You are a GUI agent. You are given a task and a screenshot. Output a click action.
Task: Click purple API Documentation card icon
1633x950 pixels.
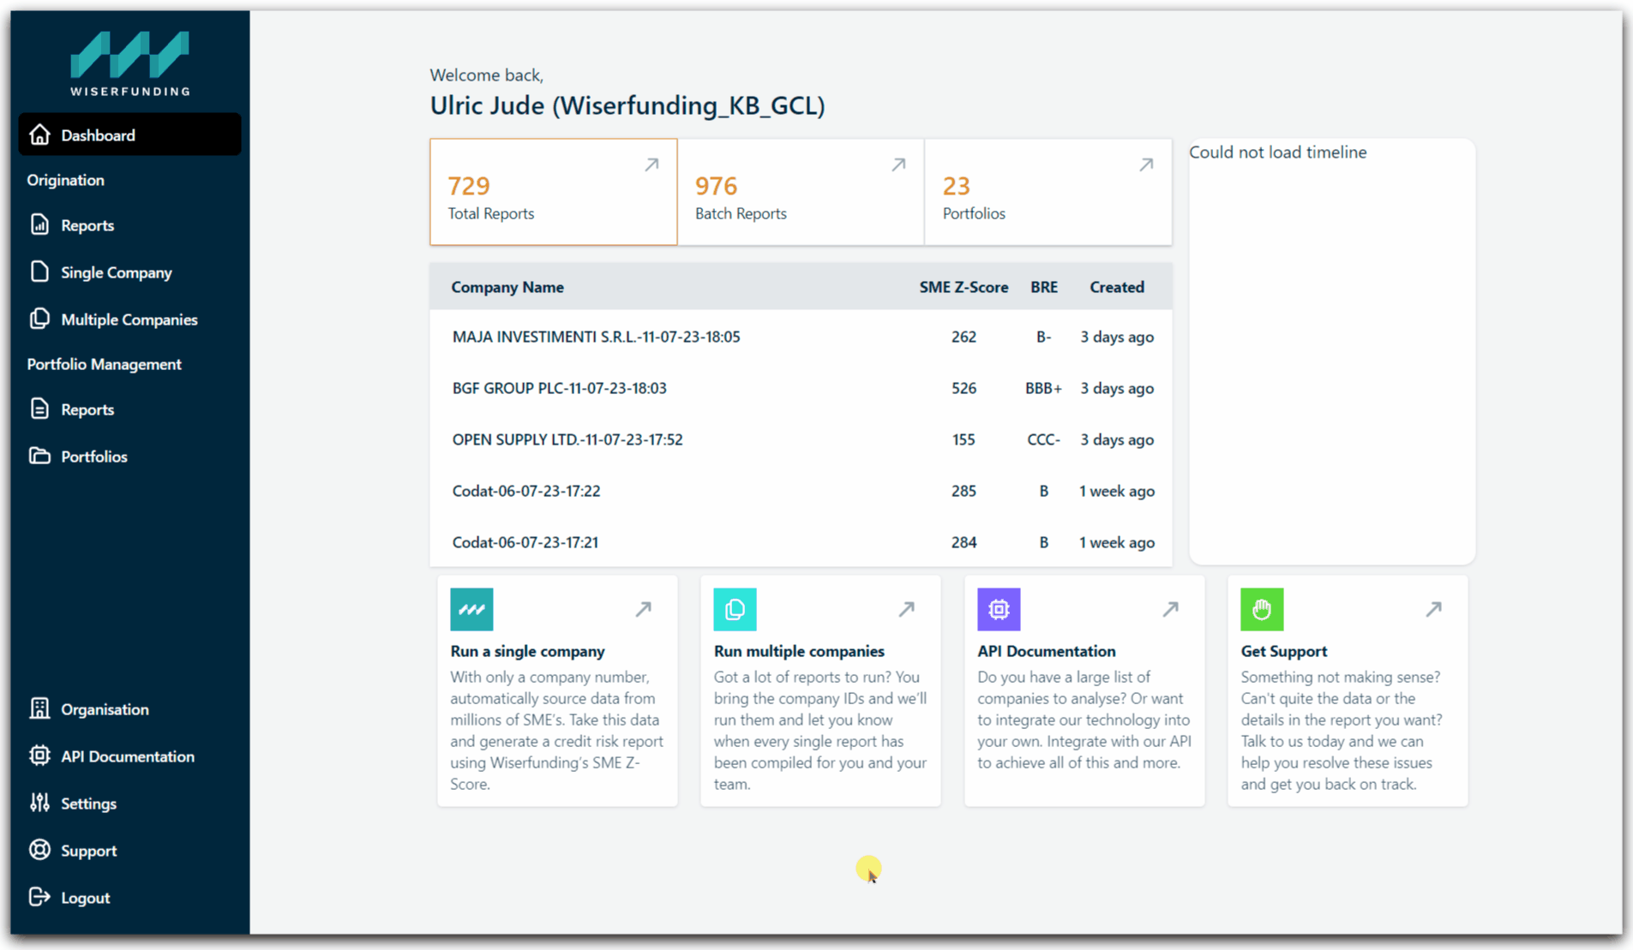pos(999,609)
